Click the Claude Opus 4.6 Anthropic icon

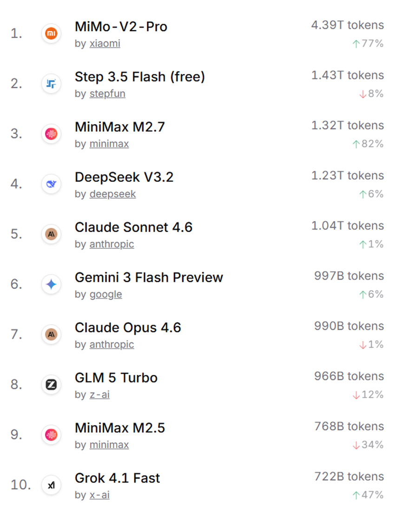pyautogui.click(x=51, y=334)
